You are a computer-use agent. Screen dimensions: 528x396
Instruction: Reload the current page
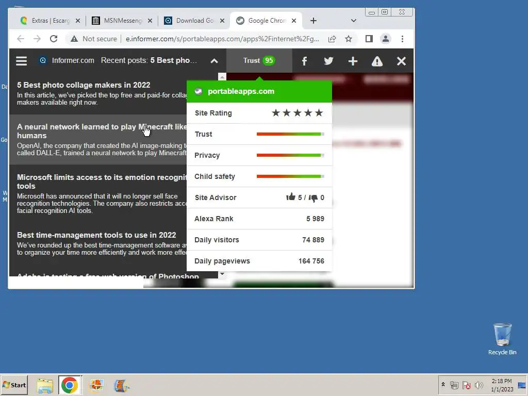(x=54, y=39)
